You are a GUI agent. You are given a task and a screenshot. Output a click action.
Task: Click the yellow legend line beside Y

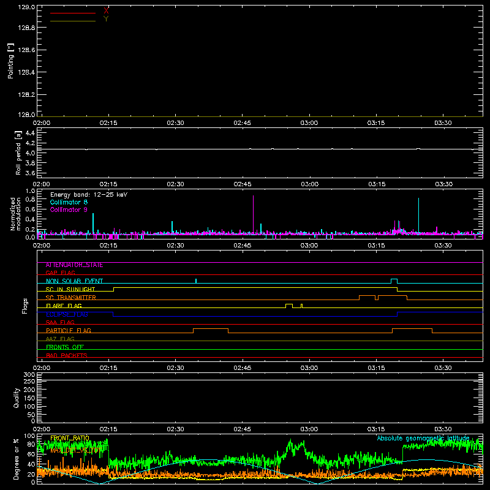(x=73, y=21)
